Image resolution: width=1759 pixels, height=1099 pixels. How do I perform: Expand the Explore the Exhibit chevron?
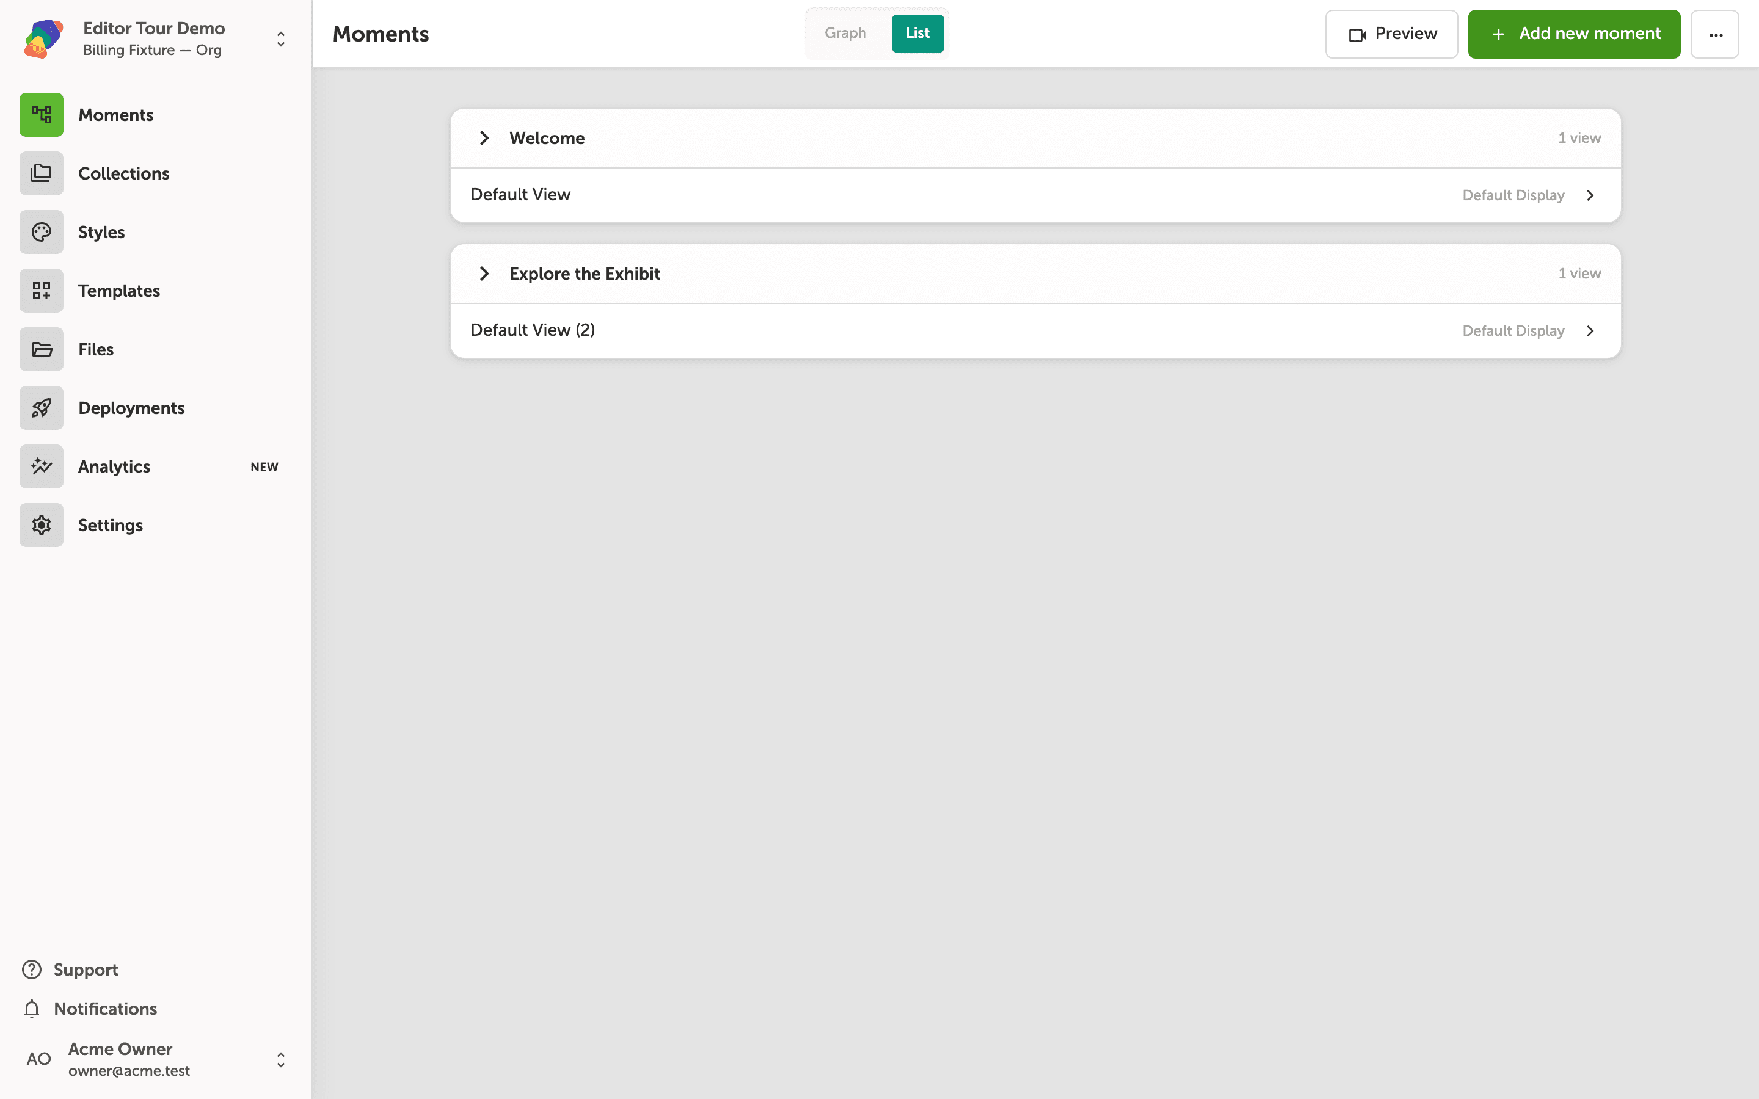pyautogui.click(x=484, y=274)
